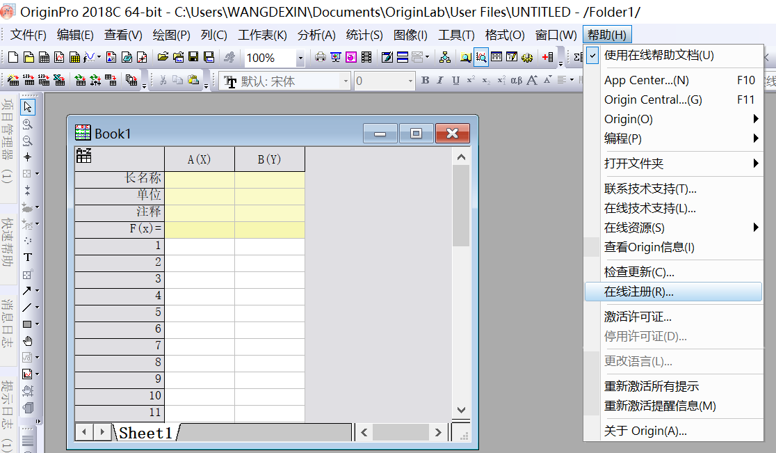Click 激活许可证... menu entry
The width and height of the screenshot is (776, 453).
(673, 317)
